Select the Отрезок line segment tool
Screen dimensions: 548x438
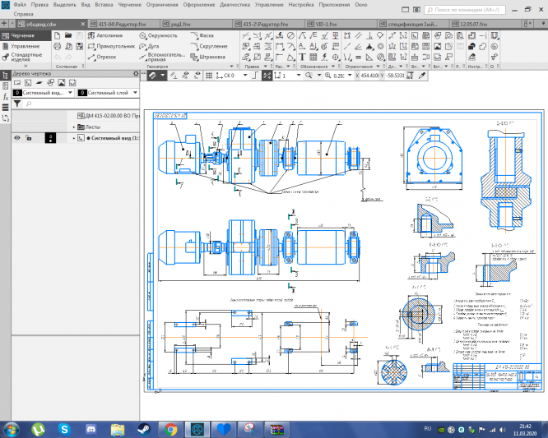point(106,58)
